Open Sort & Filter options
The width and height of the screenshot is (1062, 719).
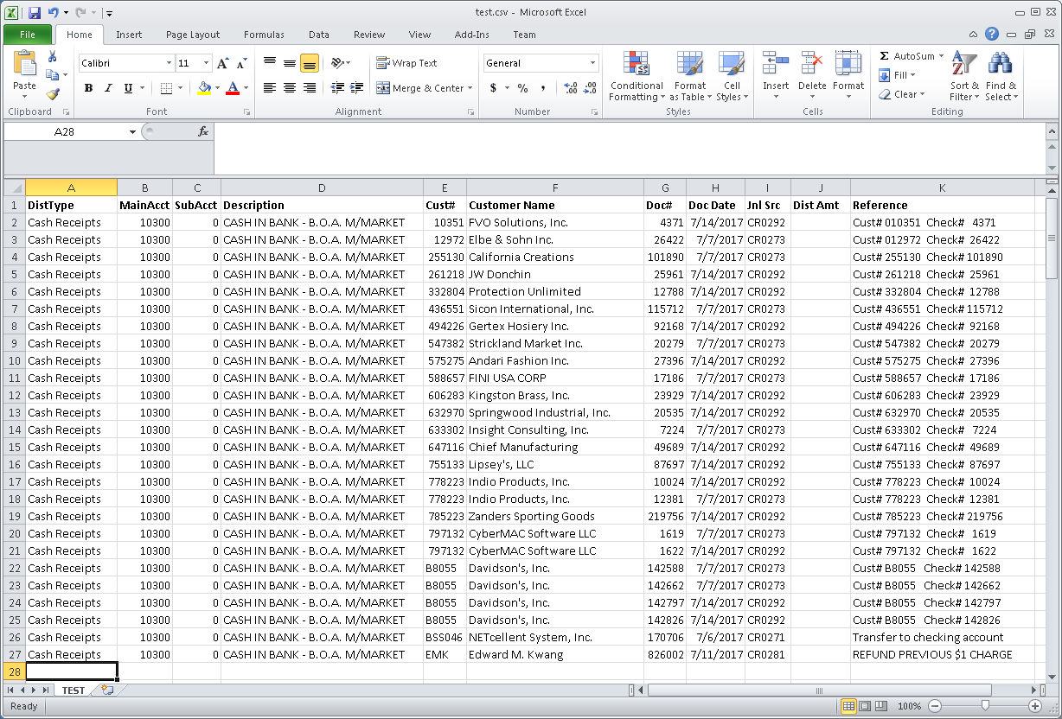coord(964,77)
